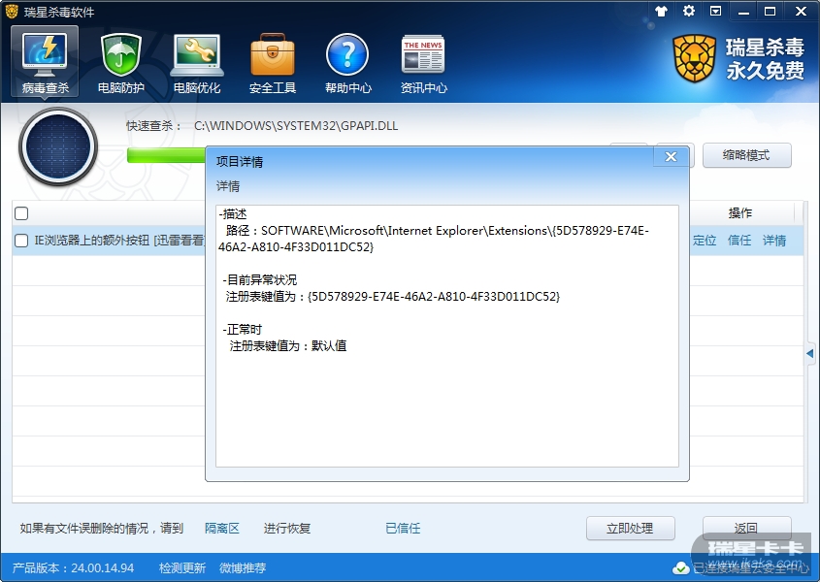Image resolution: width=820 pixels, height=582 pixels.
Task: Click the 项目详情 dialog title
Action: tap(240, 162)
